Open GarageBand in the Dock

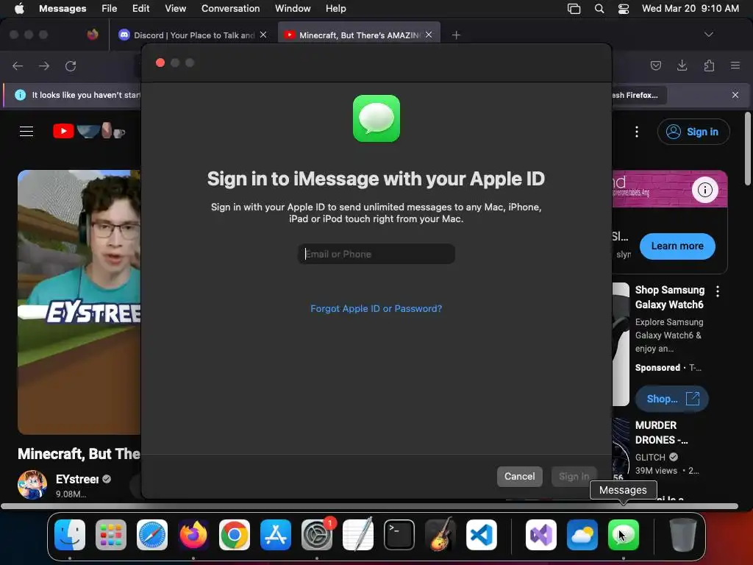pyautogui.click(x=440, y=535)
